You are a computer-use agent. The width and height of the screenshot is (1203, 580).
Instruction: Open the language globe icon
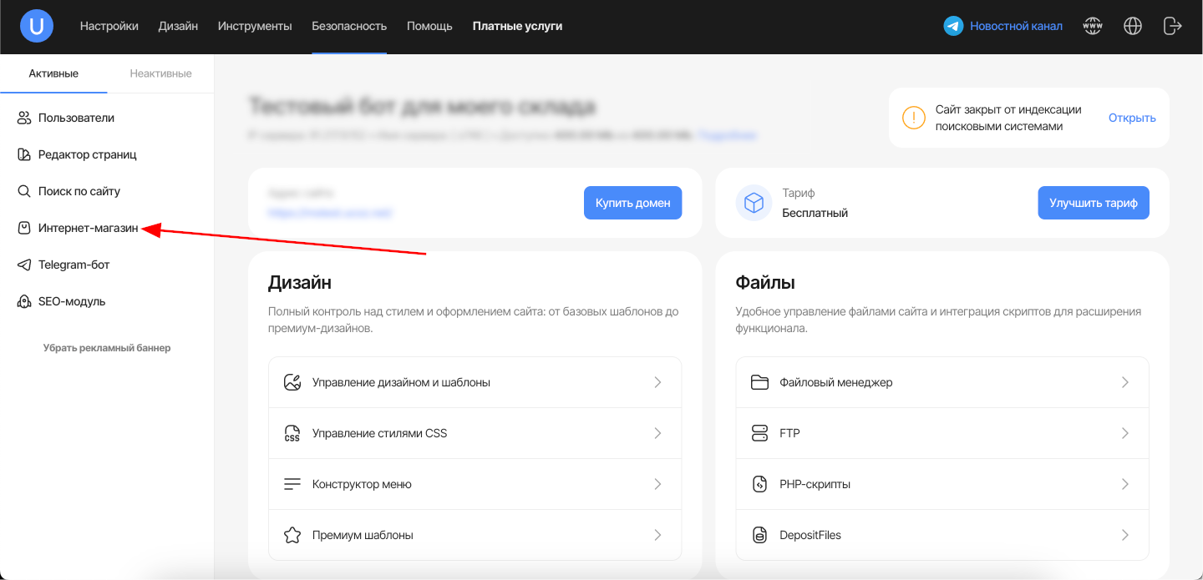coord(1132,26)
